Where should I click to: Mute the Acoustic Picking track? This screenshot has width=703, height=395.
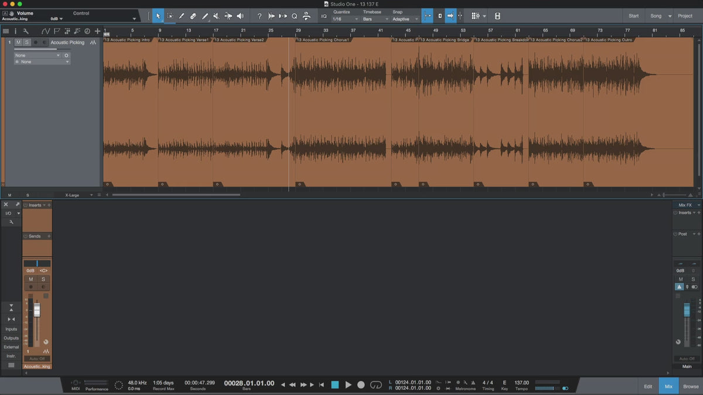18,42
